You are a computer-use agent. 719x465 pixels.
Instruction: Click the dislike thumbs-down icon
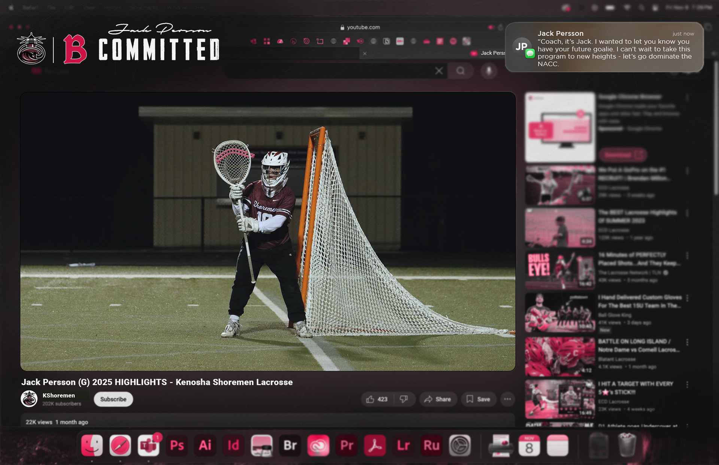click(404, 399)
